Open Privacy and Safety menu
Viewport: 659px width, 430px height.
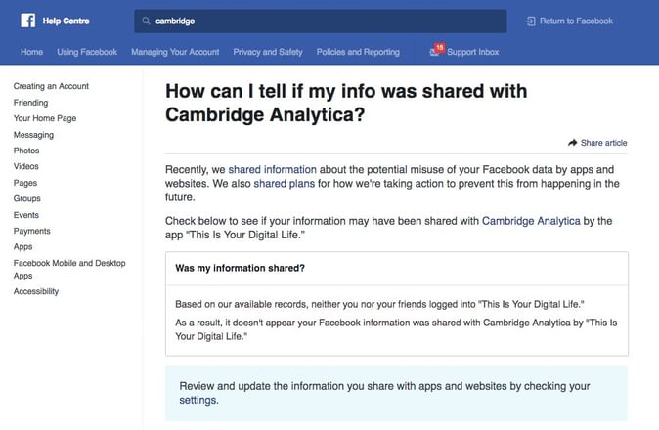(268, 52)
